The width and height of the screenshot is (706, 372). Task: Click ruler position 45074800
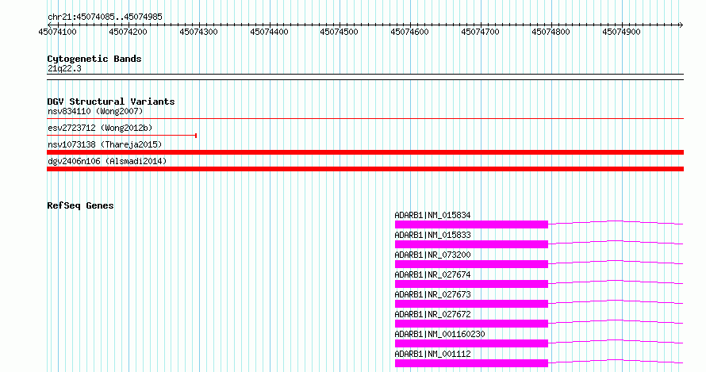tap(551, 32)
